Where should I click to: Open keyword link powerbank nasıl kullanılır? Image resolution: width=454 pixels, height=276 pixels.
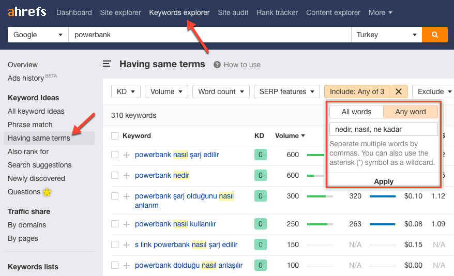coord(175,224)
